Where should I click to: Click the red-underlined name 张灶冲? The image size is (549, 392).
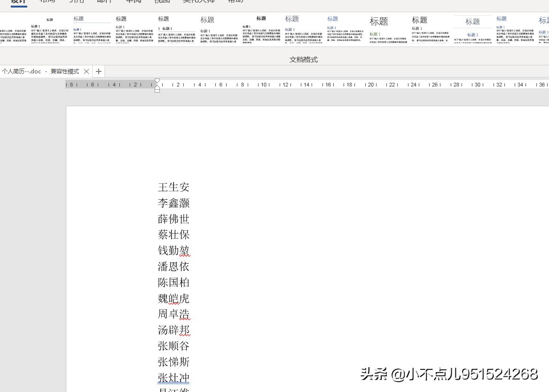[173, 378]
